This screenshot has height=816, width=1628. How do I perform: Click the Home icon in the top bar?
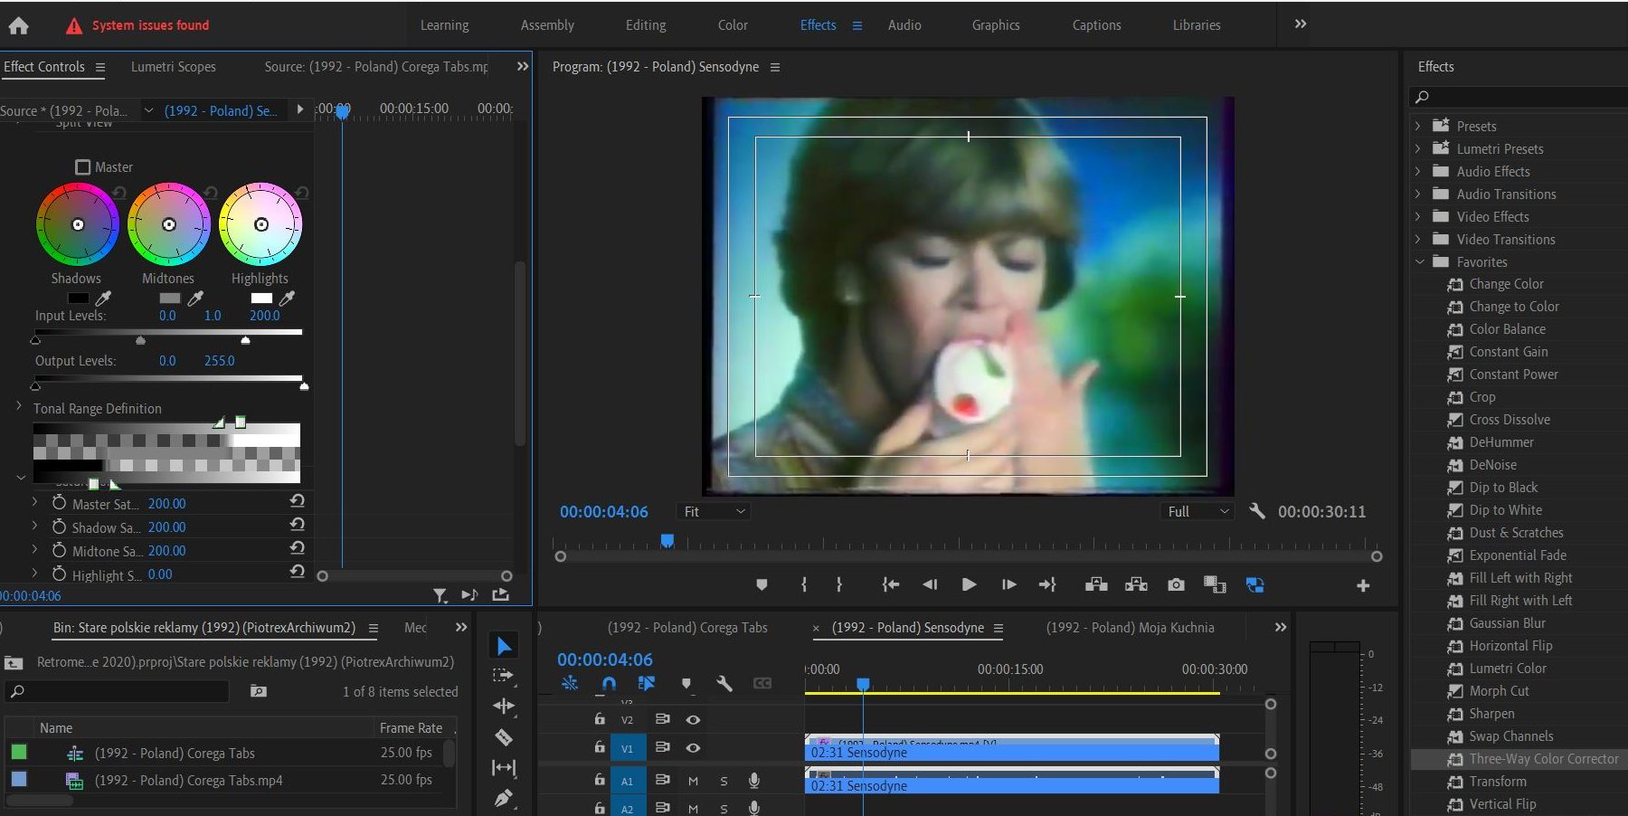(18, 25)
